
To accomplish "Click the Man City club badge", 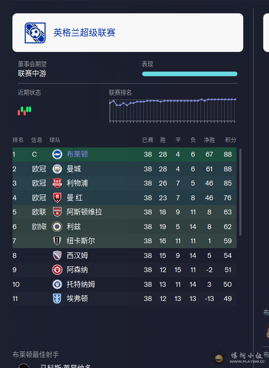I will tap(57, 169).
